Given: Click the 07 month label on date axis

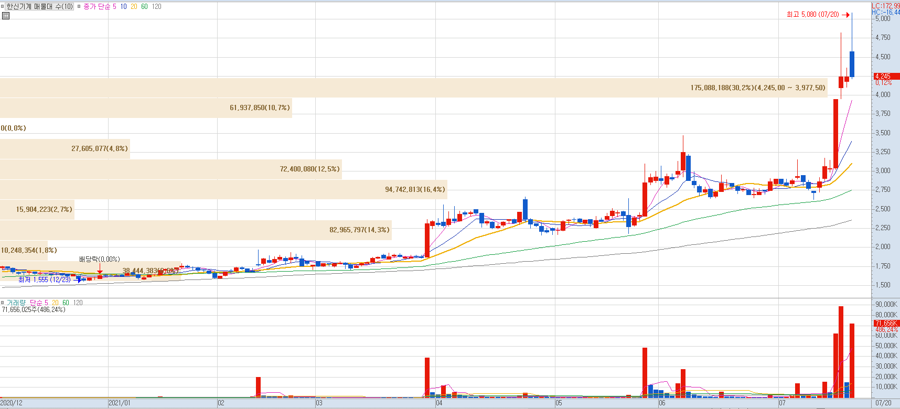Looking at the screenshot, I should [783, 403].
